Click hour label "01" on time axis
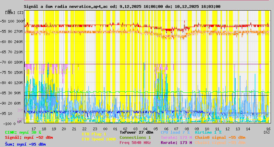The width and height of the screenshot is (274, 147). pyautogui.click(x=115, y=129)
